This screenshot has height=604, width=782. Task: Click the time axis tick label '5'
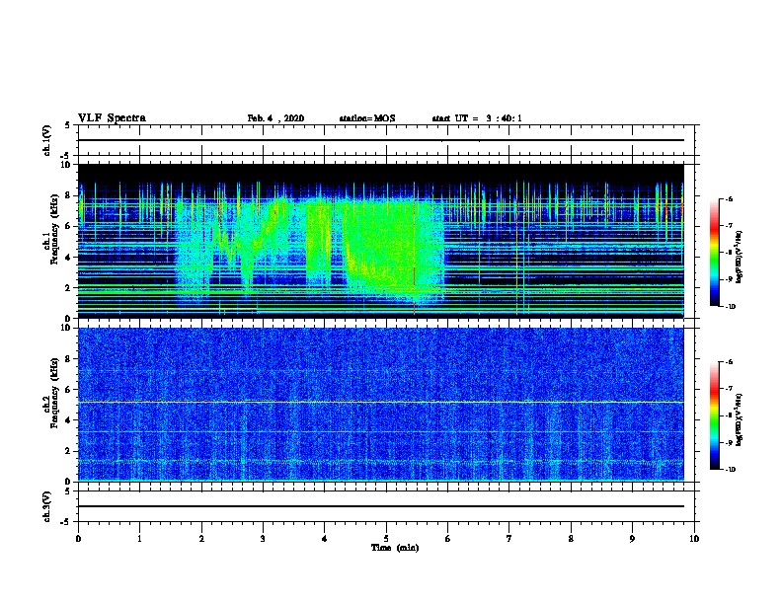(386, 539)
